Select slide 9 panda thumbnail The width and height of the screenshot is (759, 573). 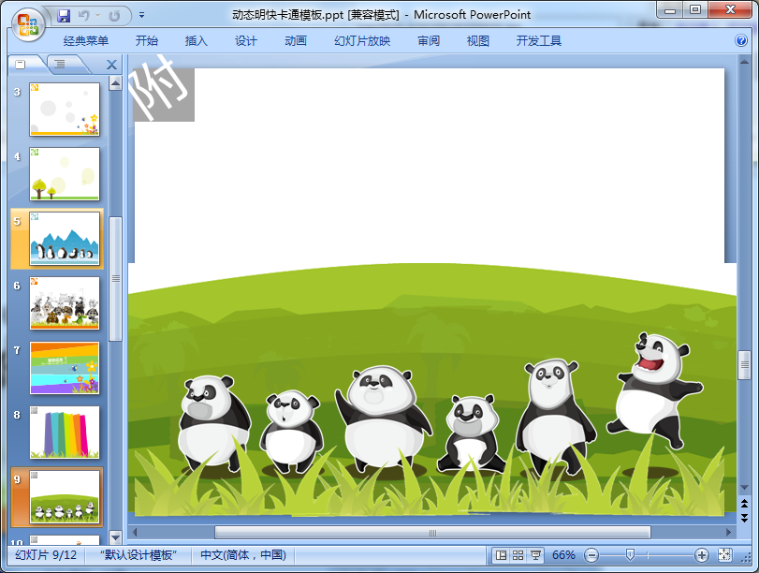tap(65, 497)
